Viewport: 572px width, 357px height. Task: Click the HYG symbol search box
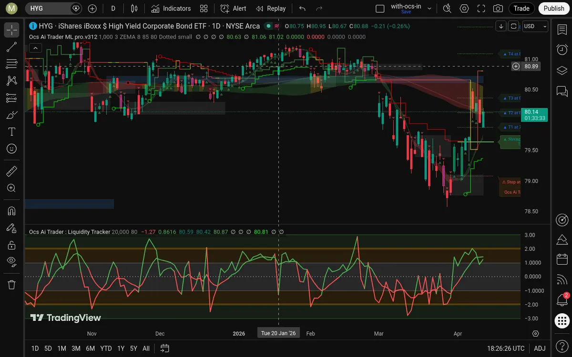tap(53, 9)
